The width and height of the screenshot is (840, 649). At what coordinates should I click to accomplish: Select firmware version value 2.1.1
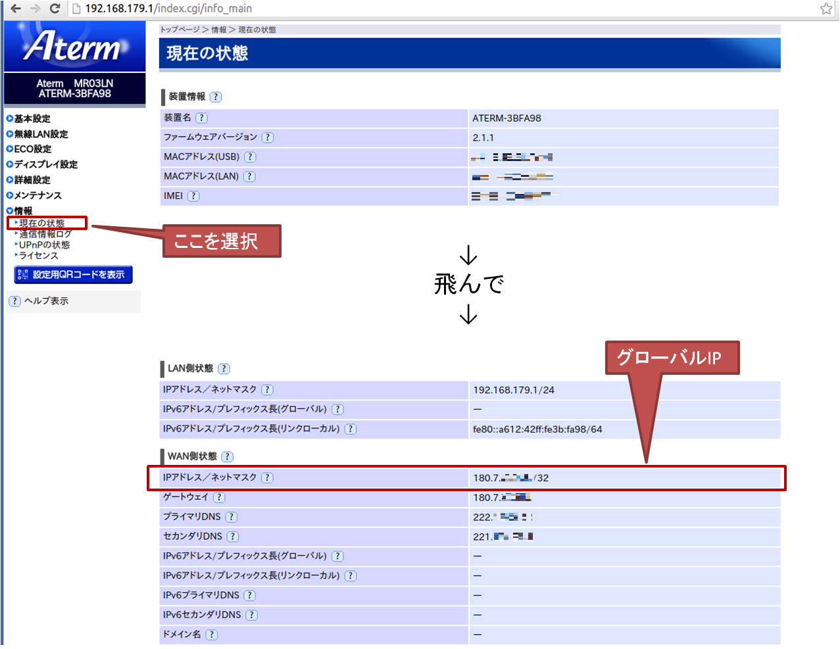pyautogui.click(x=483, y=137)
